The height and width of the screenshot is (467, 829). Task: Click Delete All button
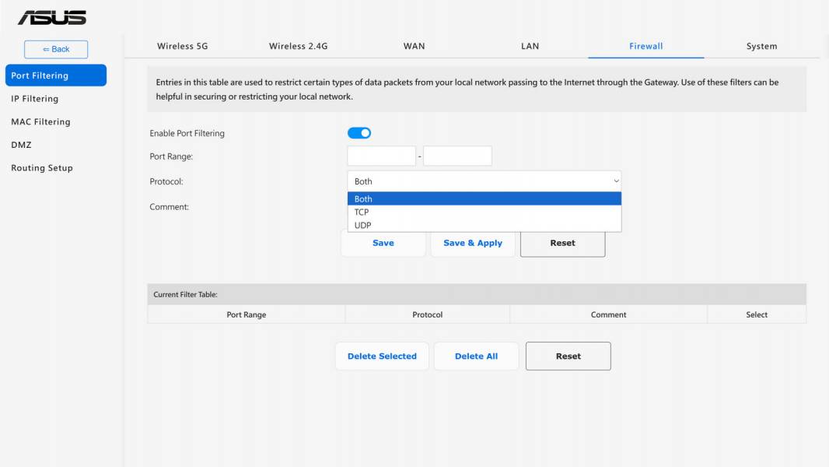point(477,356)
